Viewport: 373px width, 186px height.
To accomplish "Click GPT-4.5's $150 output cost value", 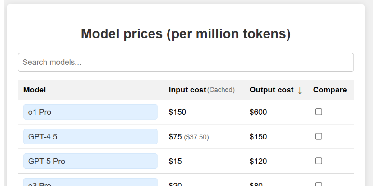I will tap(258, 136).
